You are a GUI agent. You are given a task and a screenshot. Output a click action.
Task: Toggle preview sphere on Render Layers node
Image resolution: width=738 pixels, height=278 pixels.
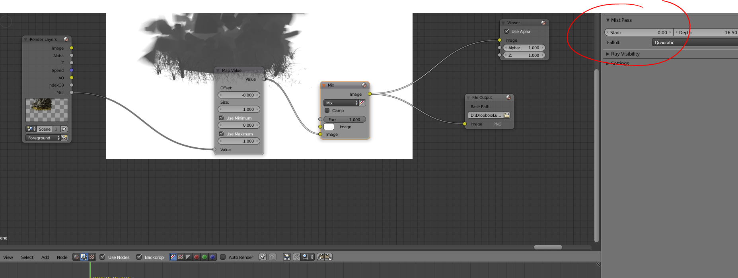tap(66, 39)
